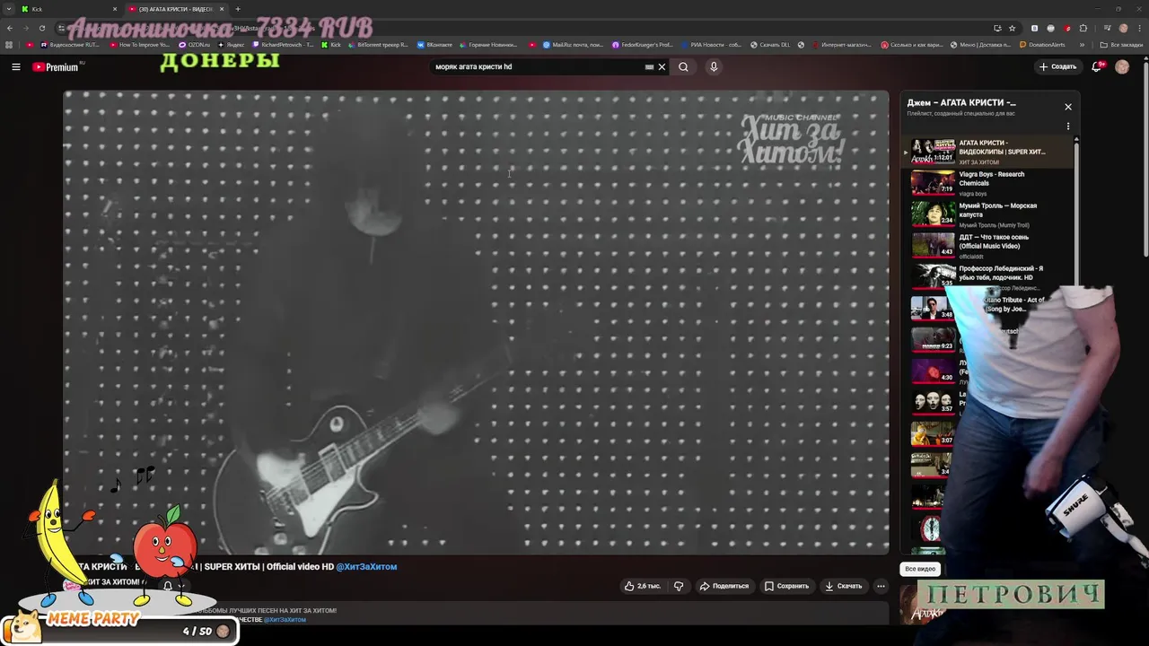Close the Джем playlist panel
The image size is (1149, 646).
pyautogui.click(x=1068, y=107)
